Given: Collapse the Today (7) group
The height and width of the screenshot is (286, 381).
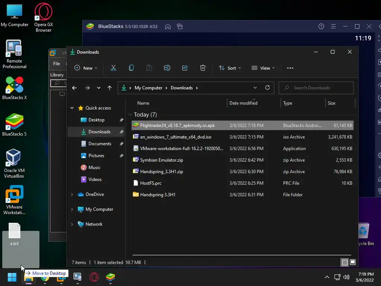Looking at the screenshot, I should point(130,115).
